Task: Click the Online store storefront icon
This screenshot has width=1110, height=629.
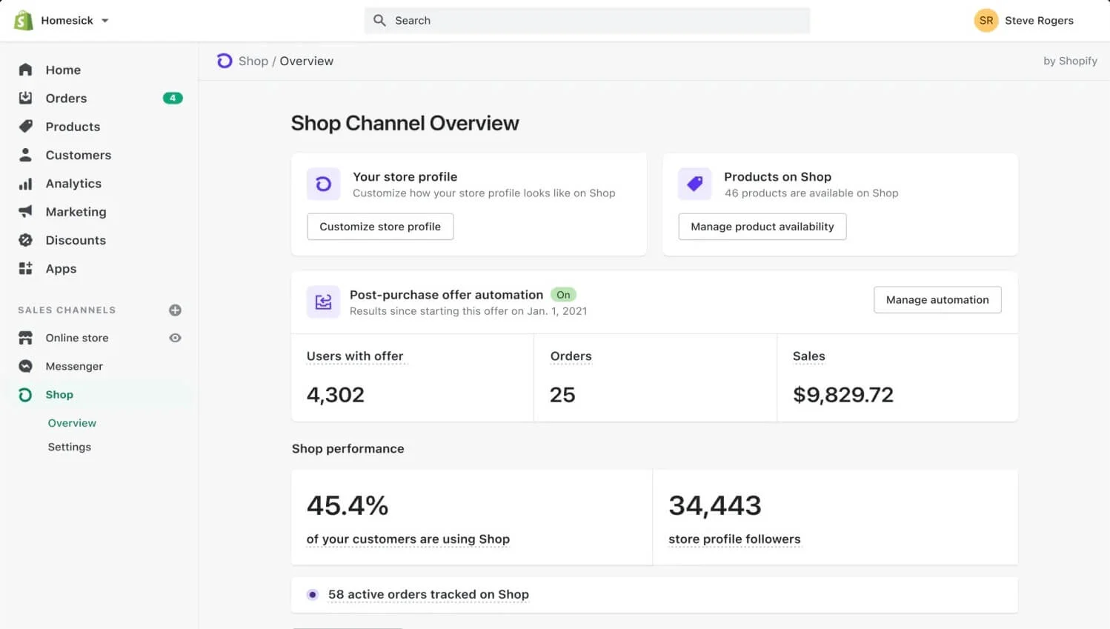Action: pyautogui.click(x=25, y=338)
